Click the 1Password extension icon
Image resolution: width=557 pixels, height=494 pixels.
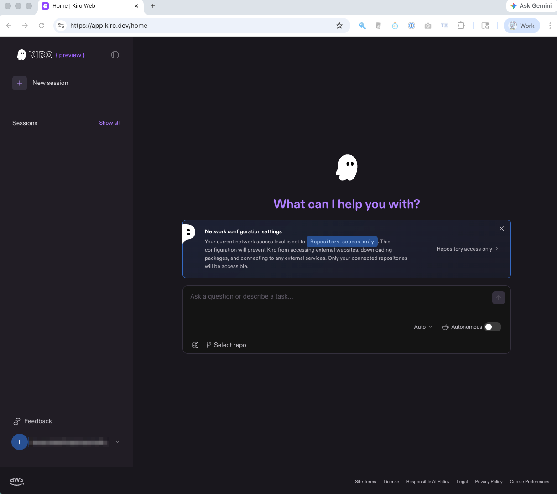(411, 26)
